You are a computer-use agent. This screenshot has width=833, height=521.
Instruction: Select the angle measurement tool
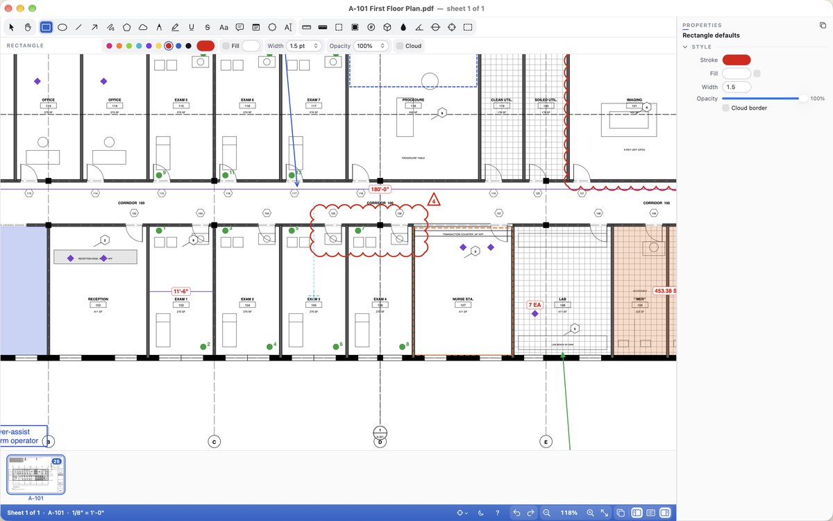point(419,27)
